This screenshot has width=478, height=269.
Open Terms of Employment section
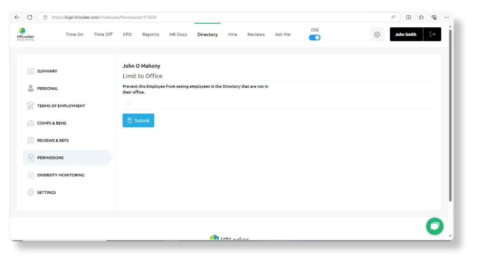coord(61,106)
